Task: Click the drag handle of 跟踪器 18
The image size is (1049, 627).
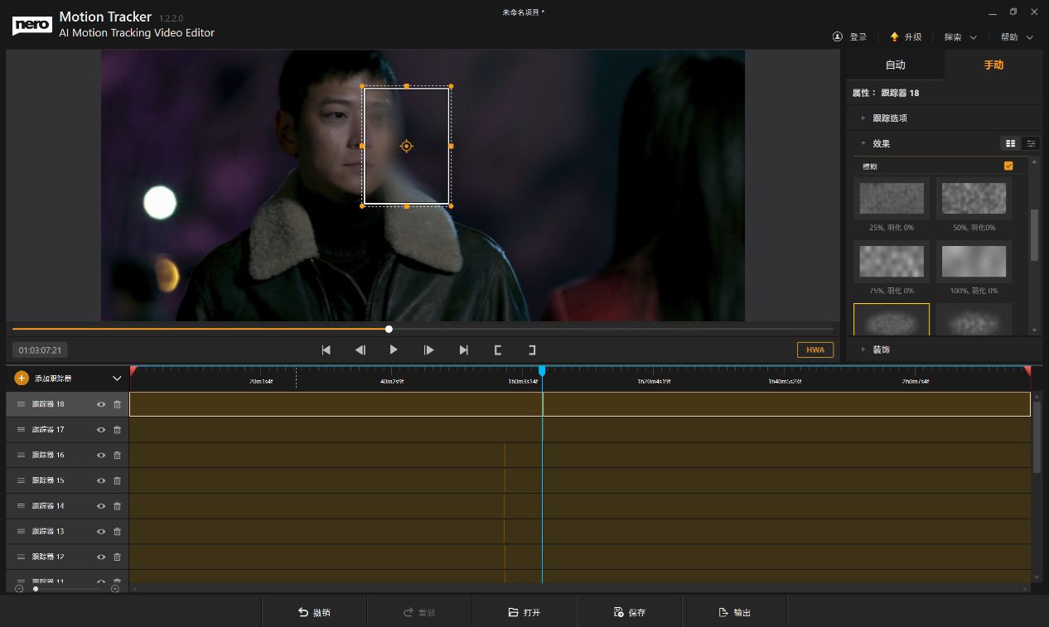Action: tap(22, 404)
